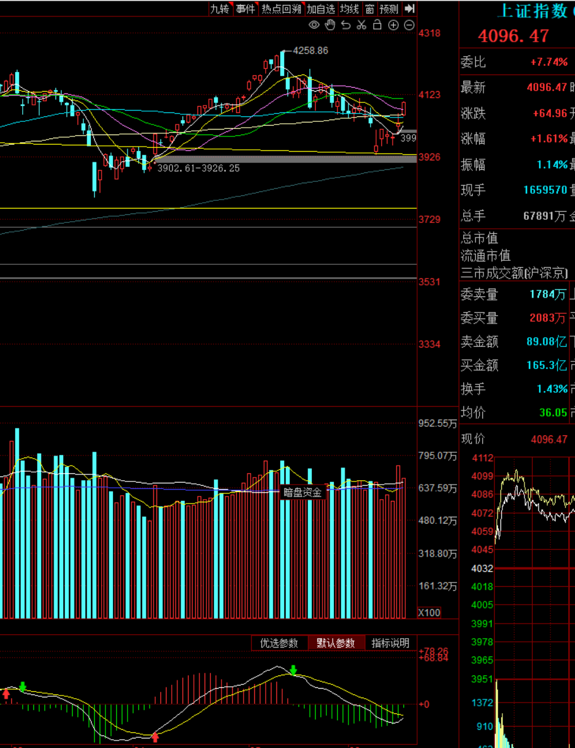Click the 952.55万 volume axis label
575x748 pixels.
tap(437, 424)
